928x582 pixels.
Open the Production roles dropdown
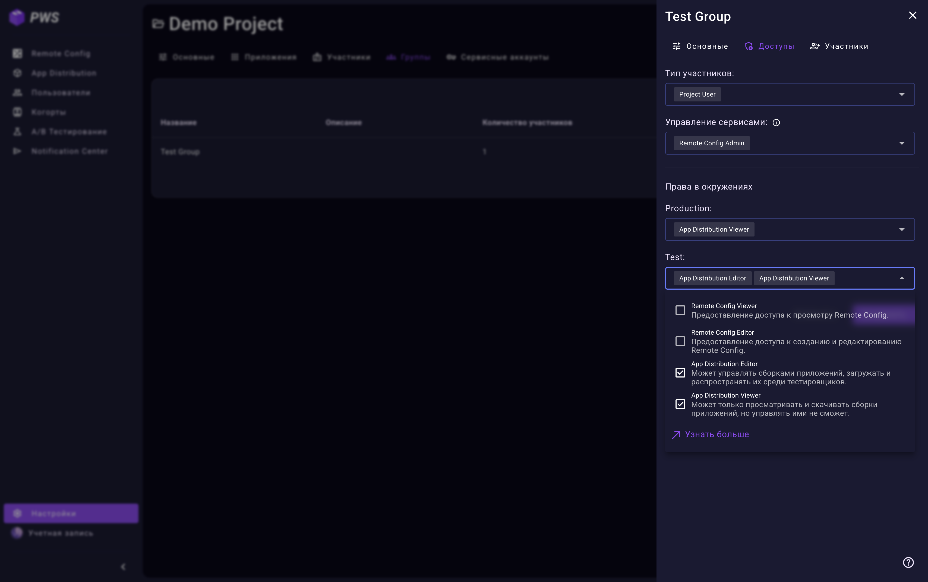901,229
